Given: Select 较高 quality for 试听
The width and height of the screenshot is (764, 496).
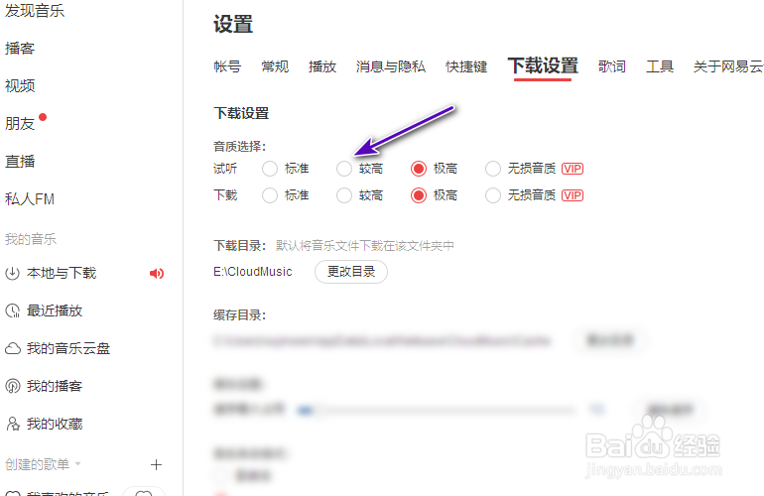Looking at the screenshot, I should (x=344, y=169).
